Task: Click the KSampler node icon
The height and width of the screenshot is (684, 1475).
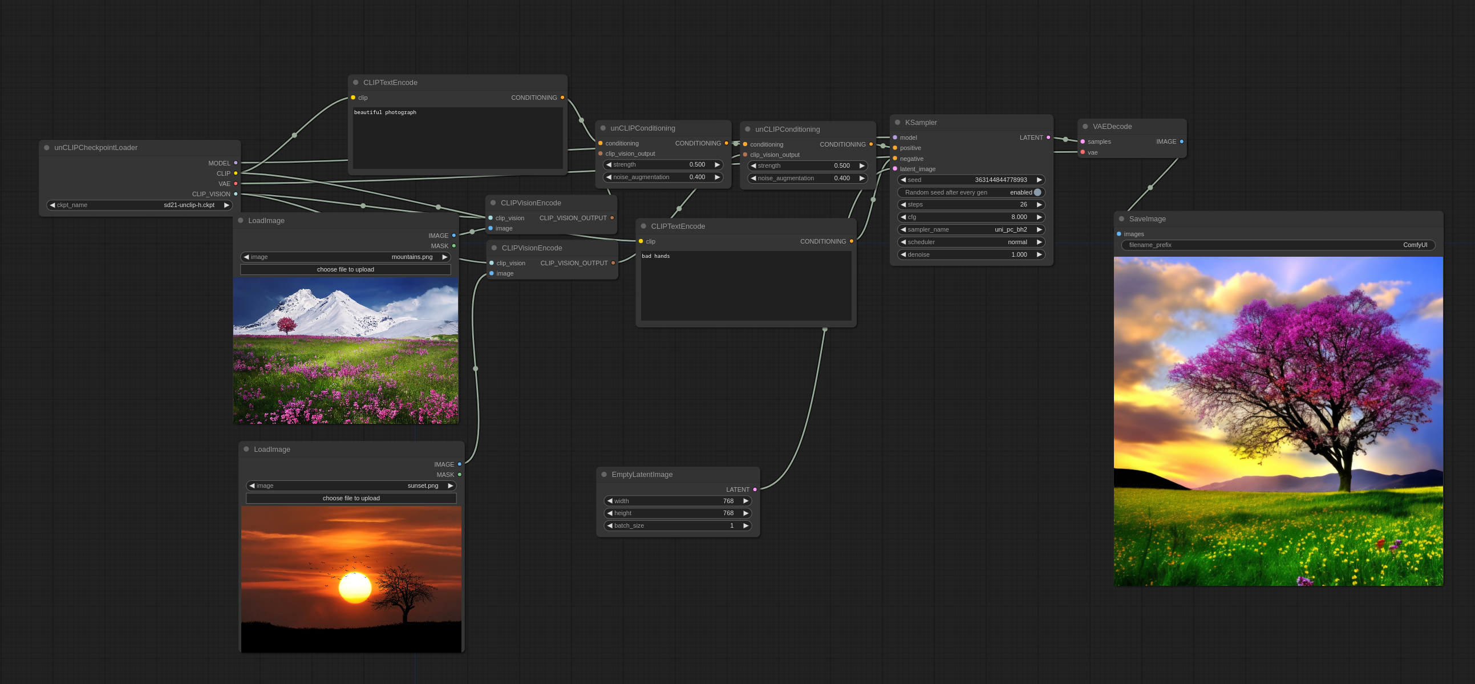Action: (895, 122)
